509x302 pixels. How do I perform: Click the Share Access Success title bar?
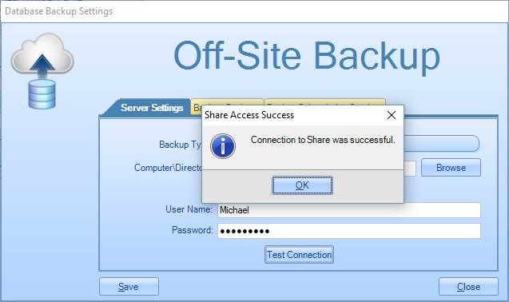(292, 115)
